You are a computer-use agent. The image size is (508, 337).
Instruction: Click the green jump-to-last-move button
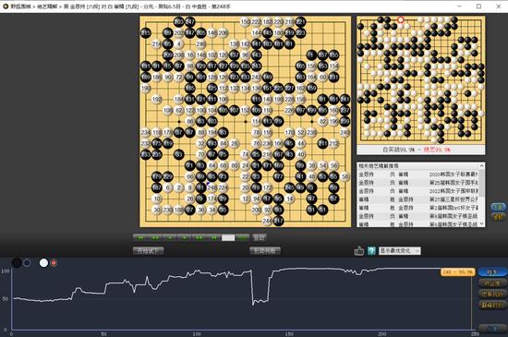(213, 238)
